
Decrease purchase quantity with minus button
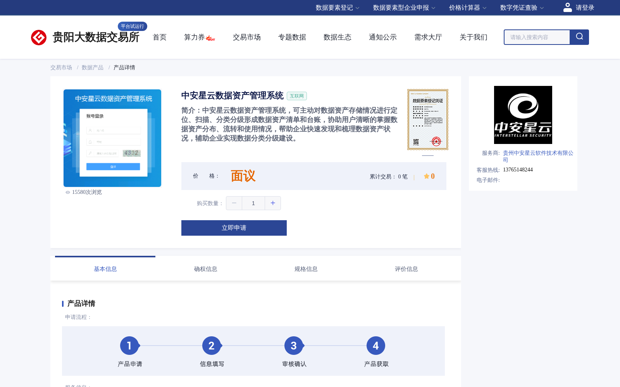pos(234,203)
